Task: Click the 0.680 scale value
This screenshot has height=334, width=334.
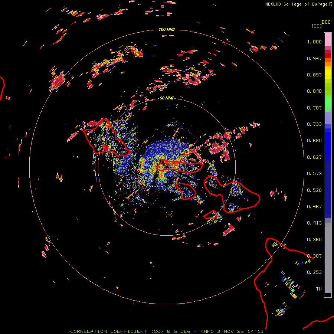Action: pyautogui.click(x=314, y=141)
